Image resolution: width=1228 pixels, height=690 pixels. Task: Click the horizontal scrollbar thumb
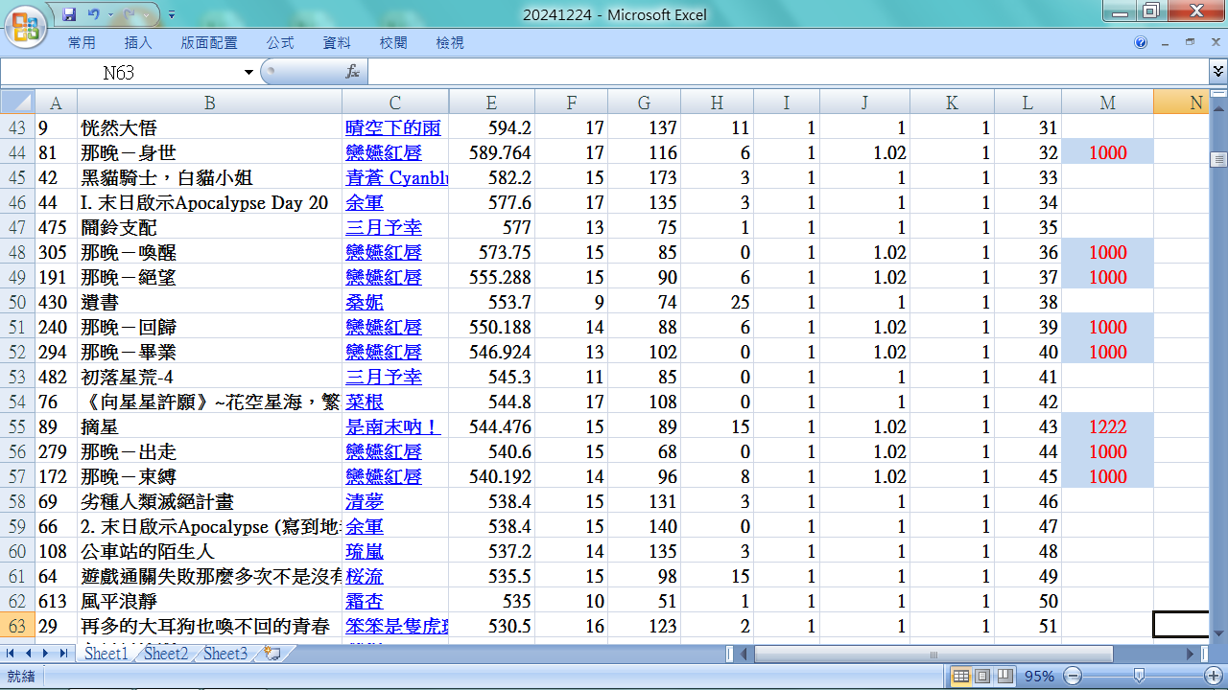tap(933, 654)
